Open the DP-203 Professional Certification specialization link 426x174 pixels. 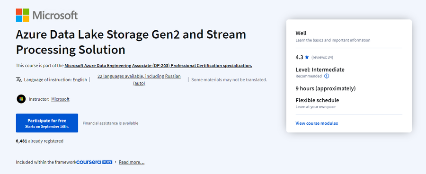(159, 65)
